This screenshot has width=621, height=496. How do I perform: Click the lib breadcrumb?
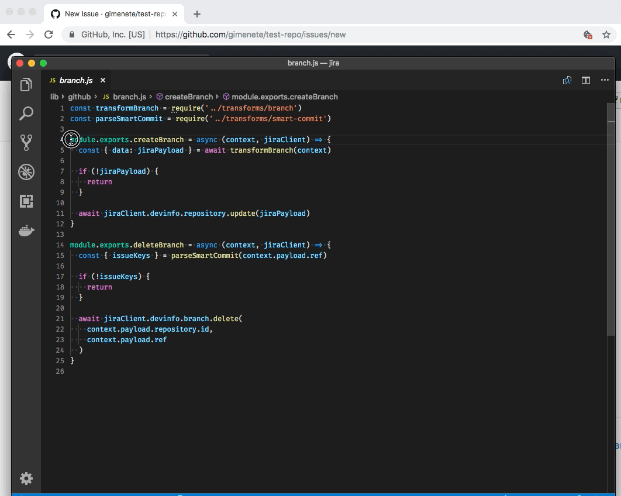click(x=54, y=97)
